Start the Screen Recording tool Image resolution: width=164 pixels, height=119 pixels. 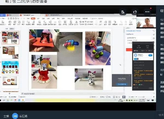click(x=115, y=23)
